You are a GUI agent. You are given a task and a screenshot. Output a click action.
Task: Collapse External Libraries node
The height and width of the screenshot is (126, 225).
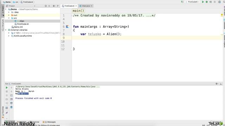[6, 30]
